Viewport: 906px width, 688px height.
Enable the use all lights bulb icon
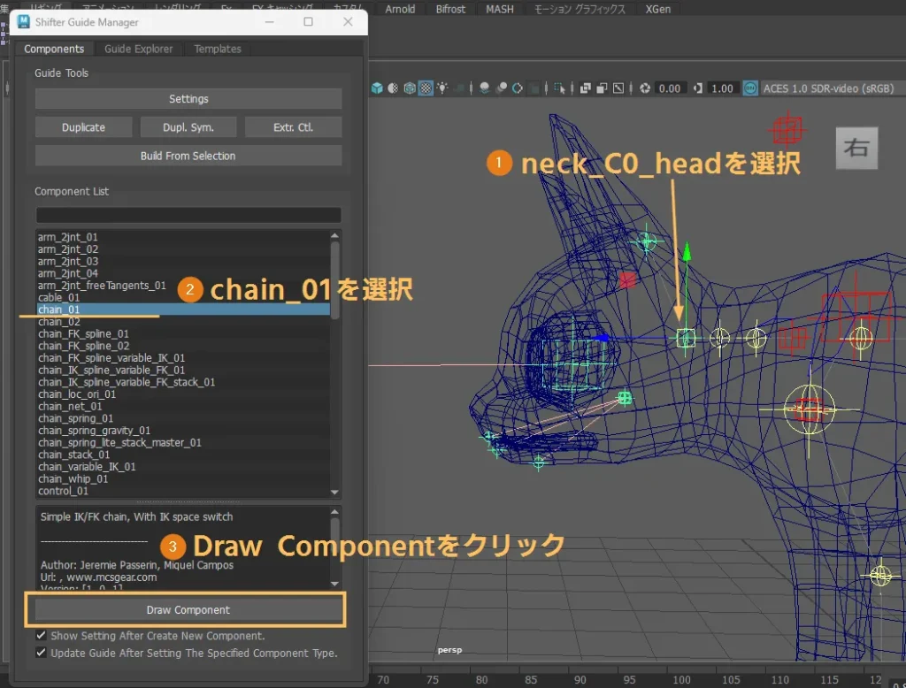point(441,88)
